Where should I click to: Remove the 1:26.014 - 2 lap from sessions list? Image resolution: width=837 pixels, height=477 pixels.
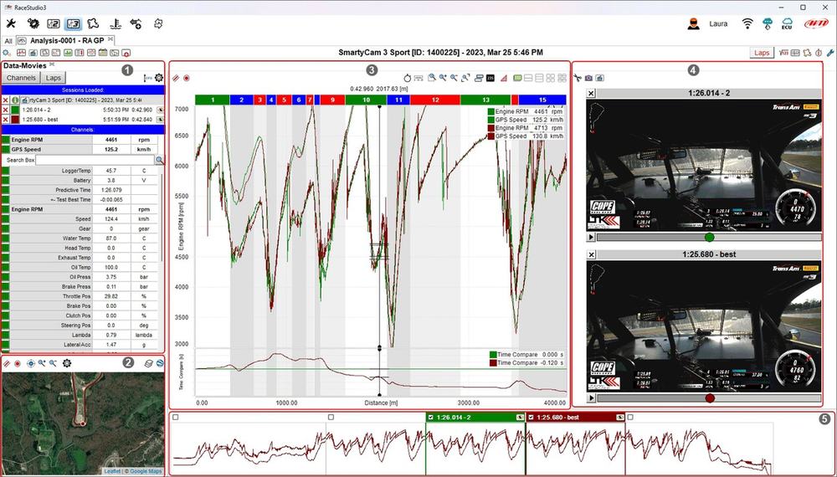pyautogui.click(x=5, y=110)
